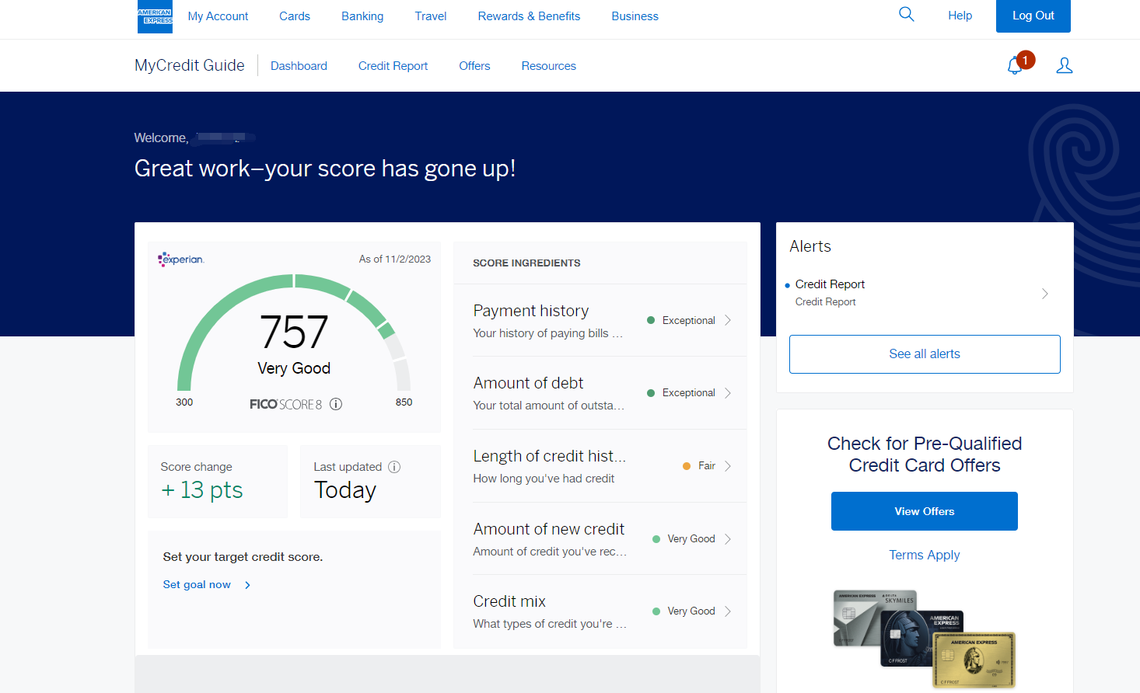1140x693 pixels.
Task: Click the Very Good dot for Credit mix
Action: 656,611
